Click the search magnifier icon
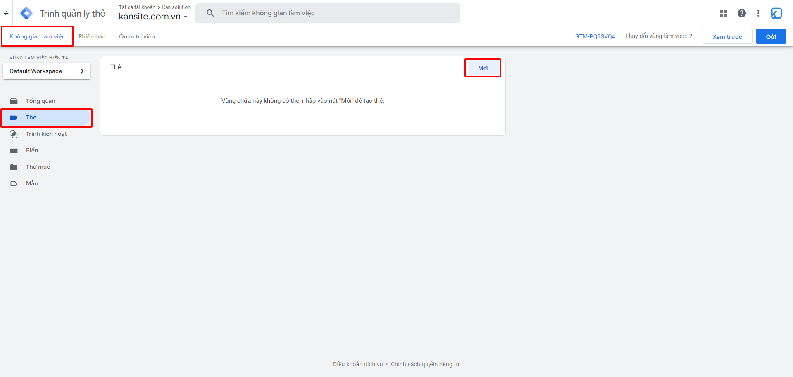Viewport: 793px width, 377px height. coord(210,13)
